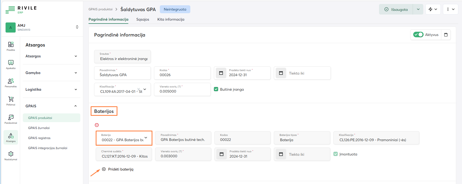
Task: Click the red remove battery icon
Action: 97,125
